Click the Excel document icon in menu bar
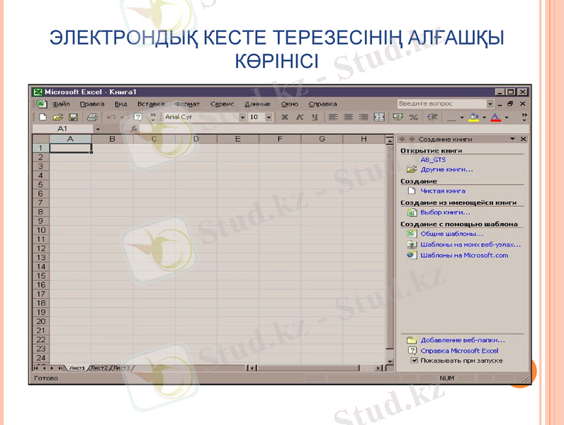Screen dimensions: 564x425 [x=41, y=104]
